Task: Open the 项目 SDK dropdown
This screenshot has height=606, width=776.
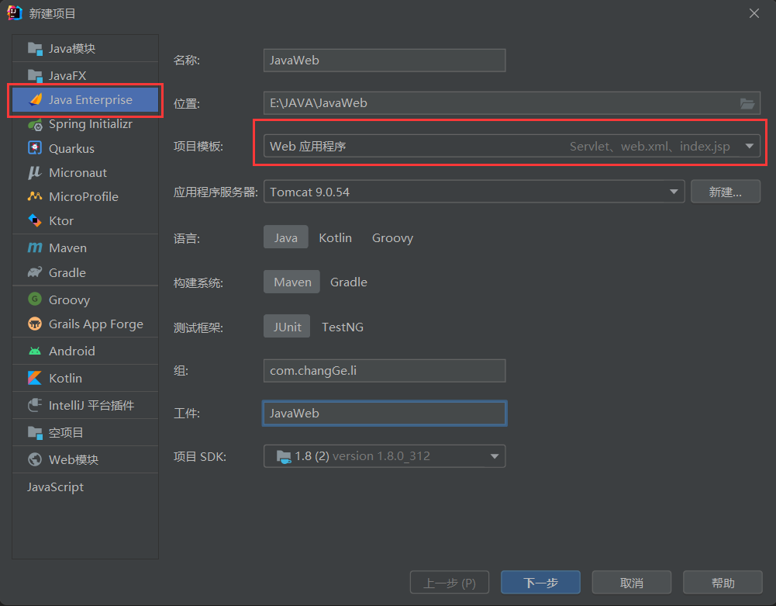Action: coord(385,456)
